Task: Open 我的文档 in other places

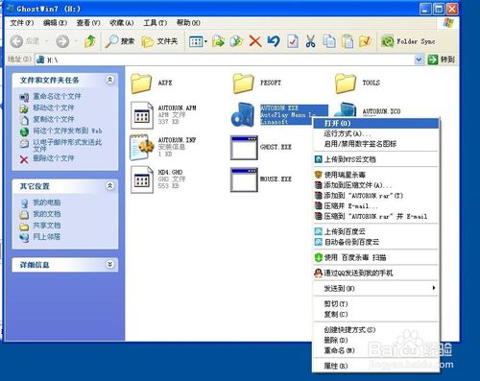Action: point(47,214)
